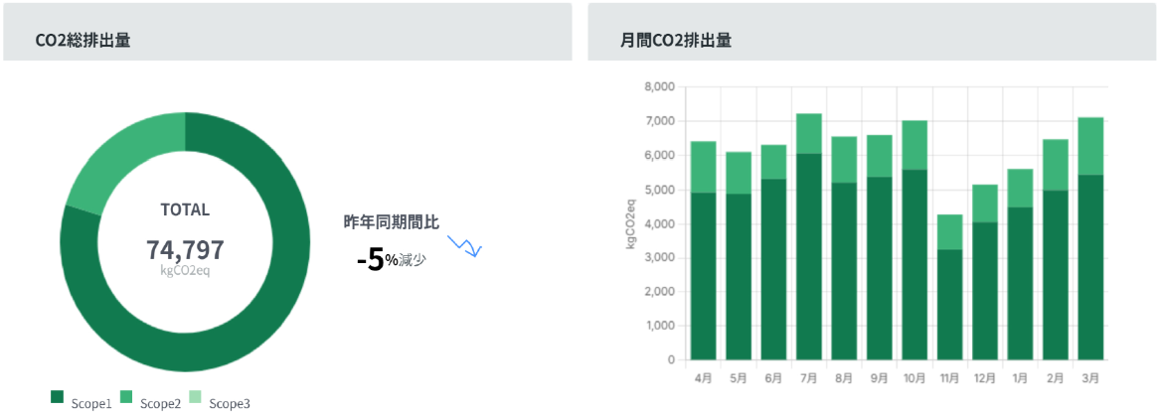The width and height of the screenshot is (1163, 414).
Task: Toggle the Scope2 legend label
Action: [160, 404]
